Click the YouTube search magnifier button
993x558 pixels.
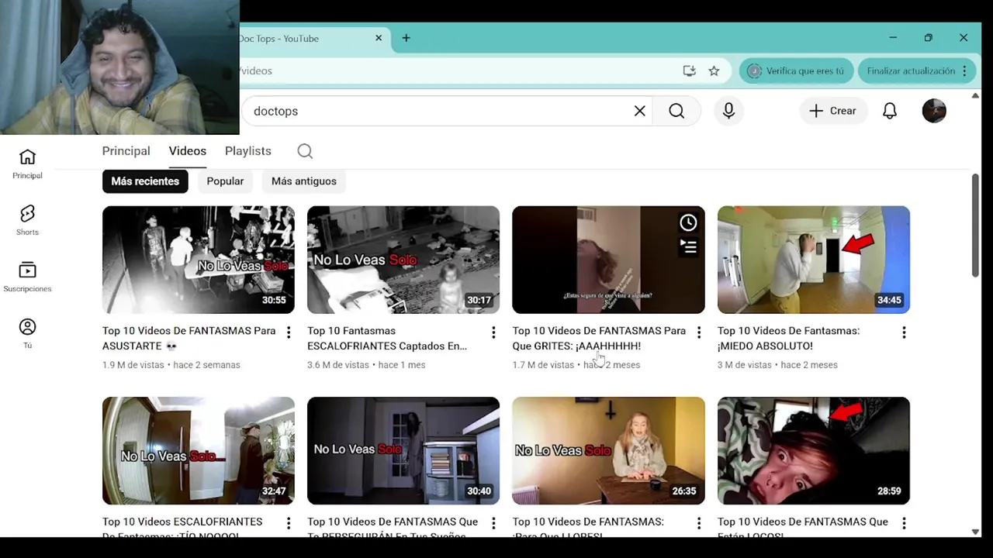pos(676,111)
